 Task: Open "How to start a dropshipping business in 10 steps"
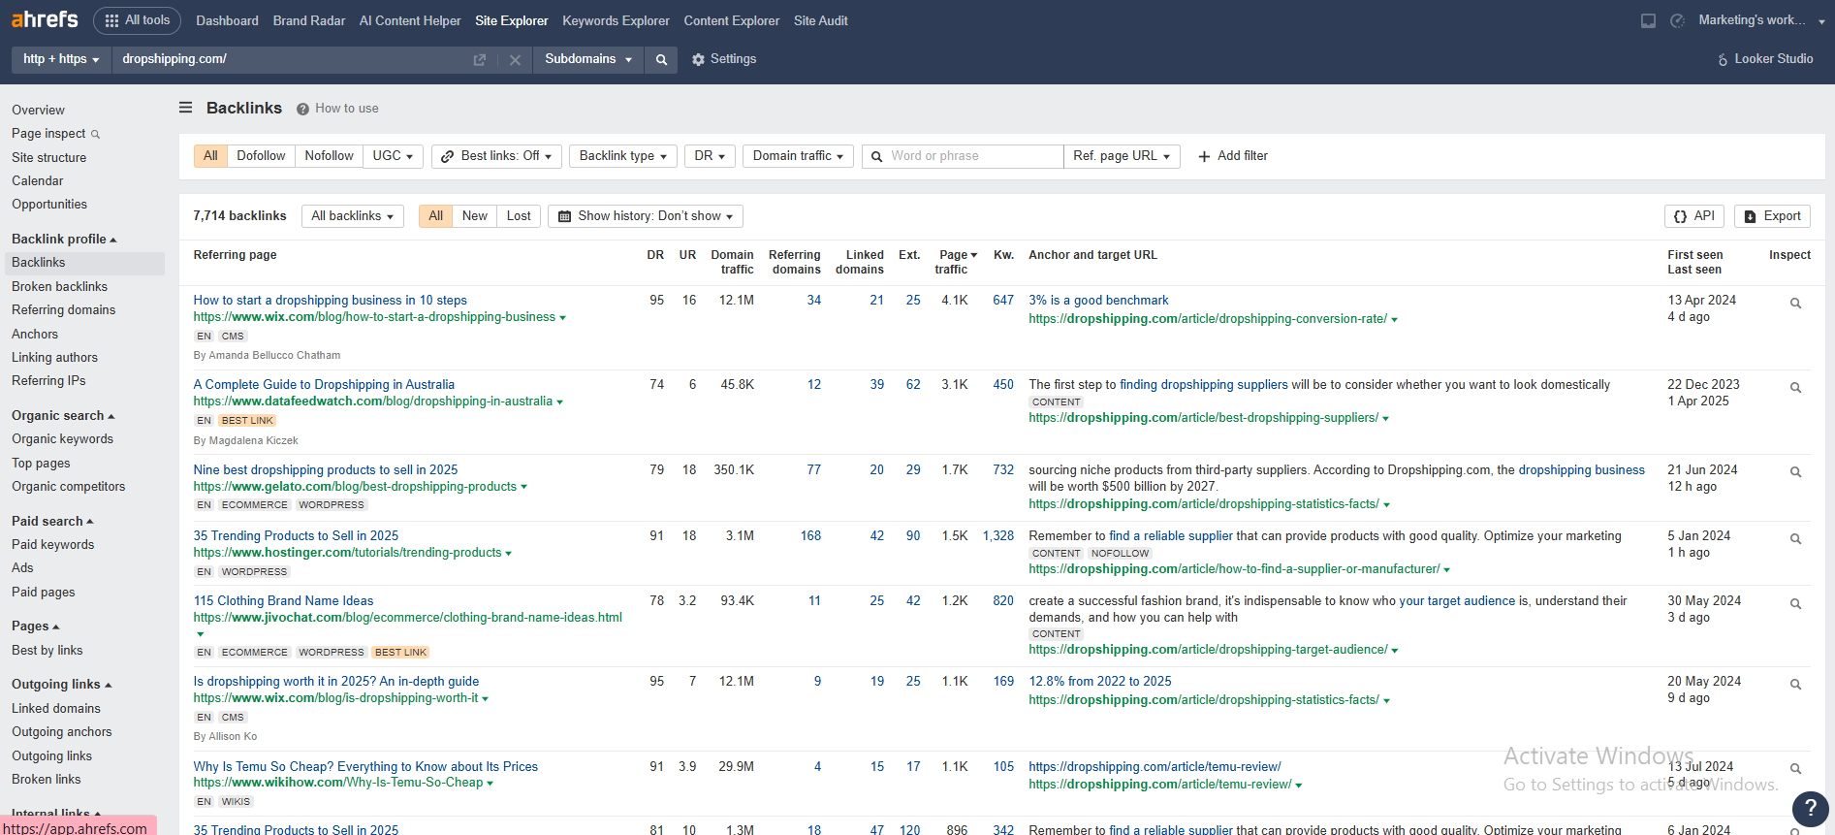point(330,301)
